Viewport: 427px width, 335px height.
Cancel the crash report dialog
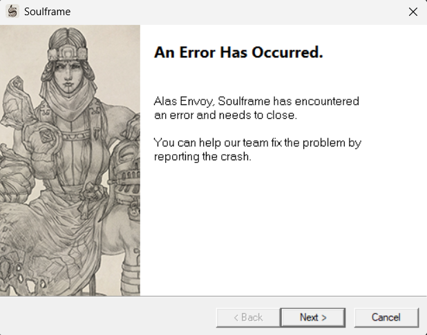(386, 317)
